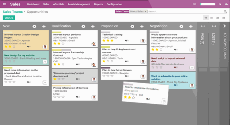Open comments icon on Pricing Information card
This screenshot has height=125, width=230.
pyautogui.click(x=78, y=97)
